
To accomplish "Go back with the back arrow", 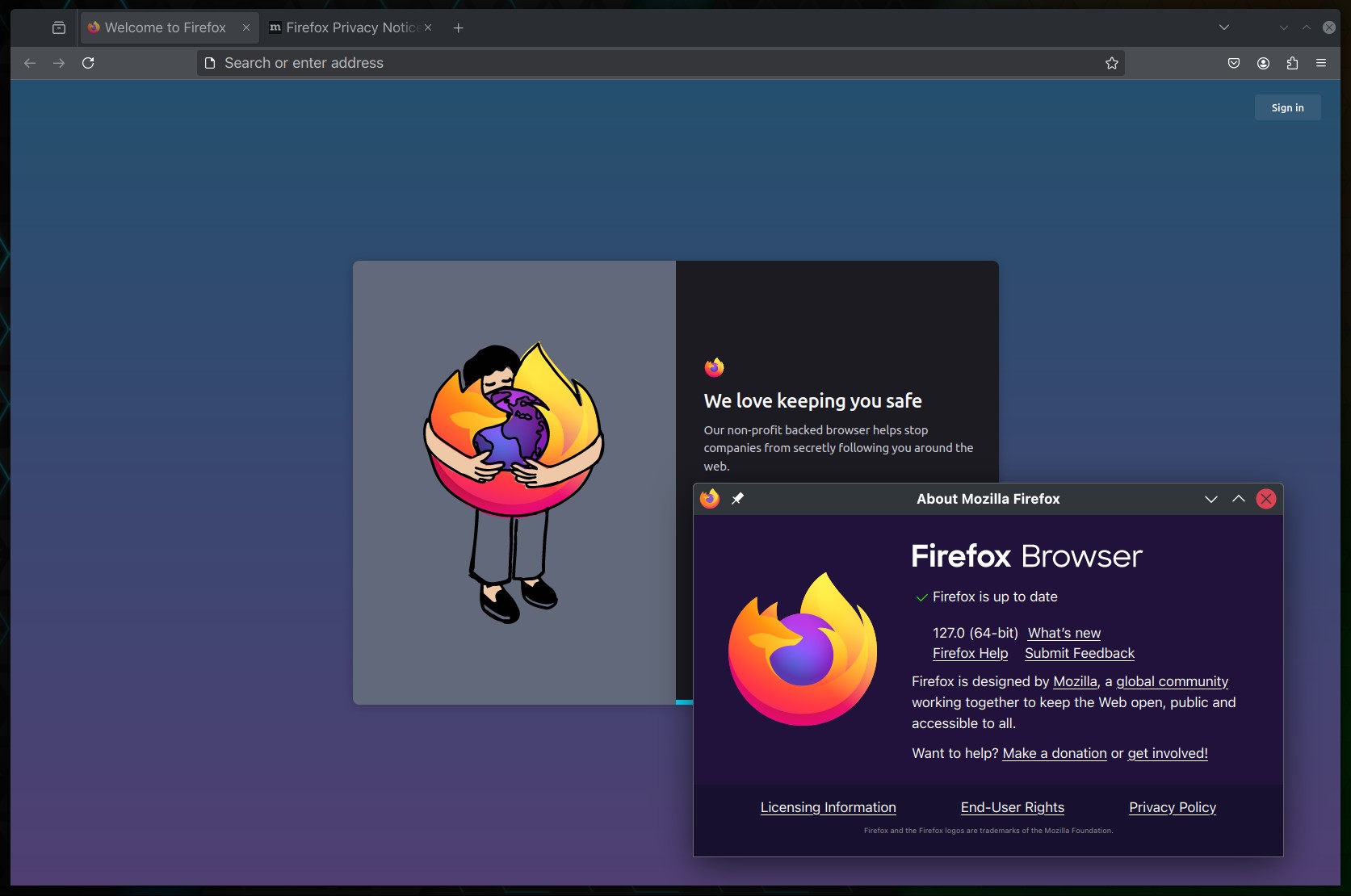I will point(30,63).
